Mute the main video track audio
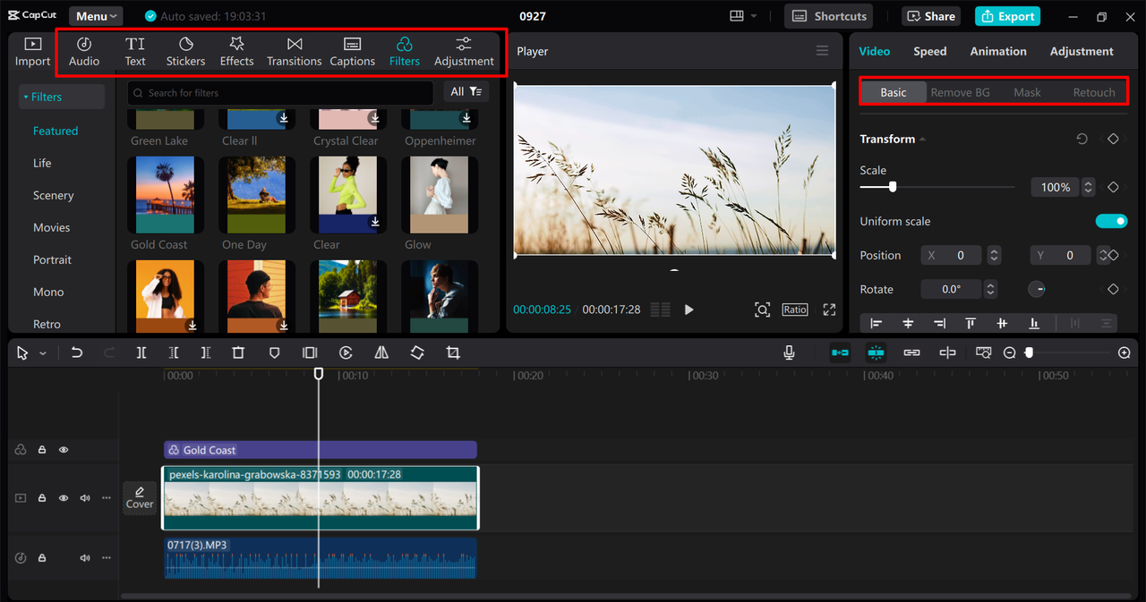The height and width of the screenshot is (602, 1146). (85, 498)
